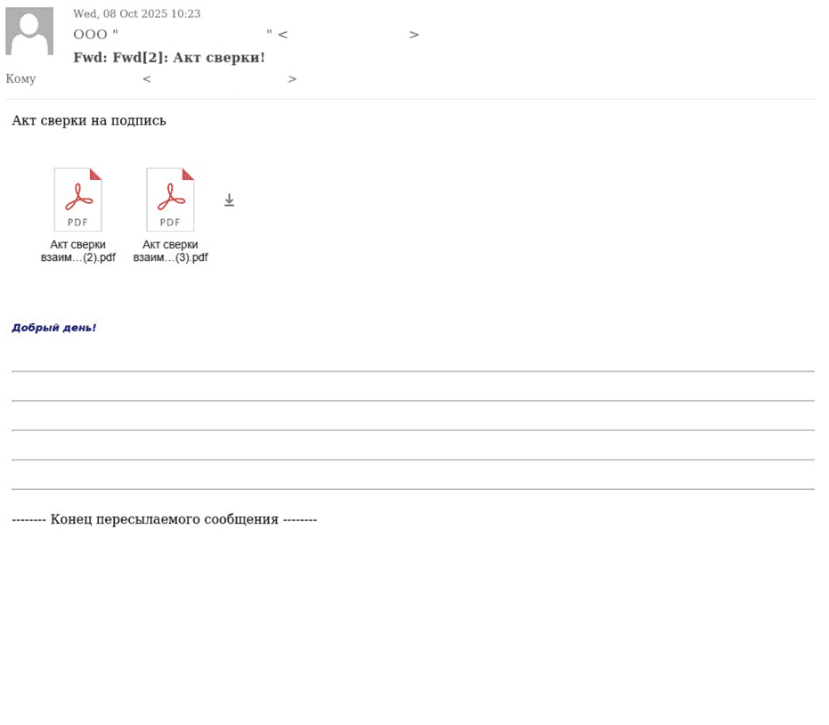The image size is (829, 725).
Task: Click the first horizontal line below "Добрый день!"
Action: click(x=413, y=371)
